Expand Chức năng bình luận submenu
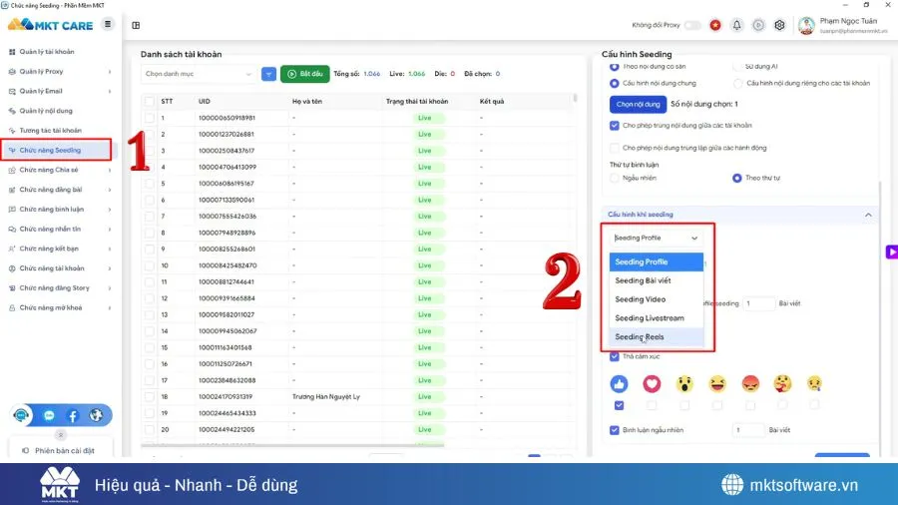Viewport: 898px width, 505px height. pos(110,210)
